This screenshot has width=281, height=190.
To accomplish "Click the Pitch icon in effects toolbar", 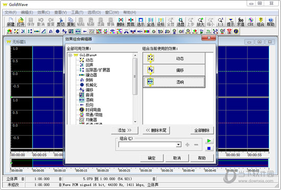I will pyautogui.click(x=71, y=32).
